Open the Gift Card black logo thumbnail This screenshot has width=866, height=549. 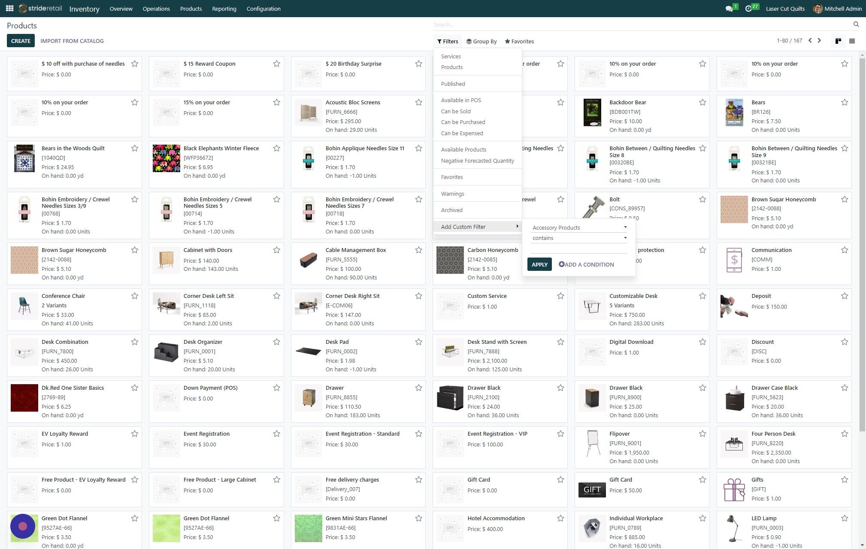pyautogui.click(x=592, y=490)
